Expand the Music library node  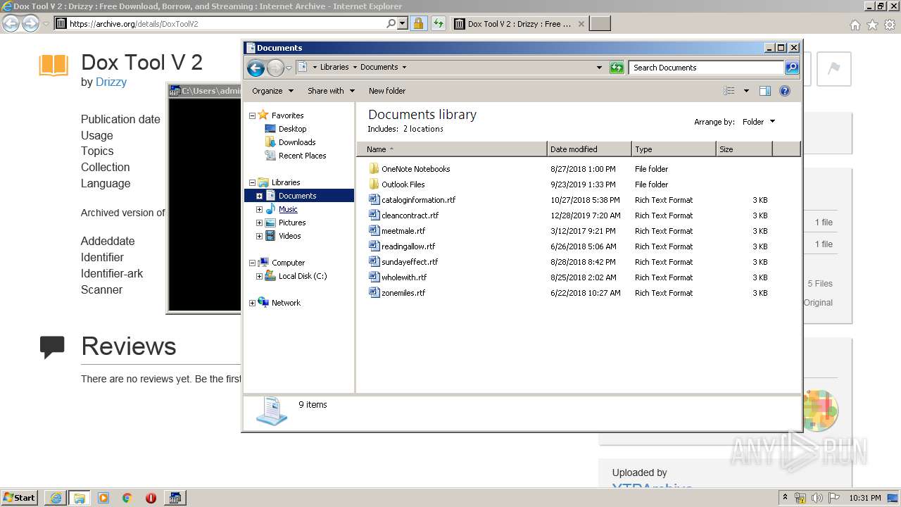pyautogui.click(x=260, y=209)
